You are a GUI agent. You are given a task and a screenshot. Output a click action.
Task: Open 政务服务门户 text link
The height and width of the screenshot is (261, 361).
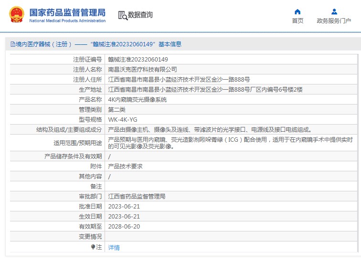[334, 21]
